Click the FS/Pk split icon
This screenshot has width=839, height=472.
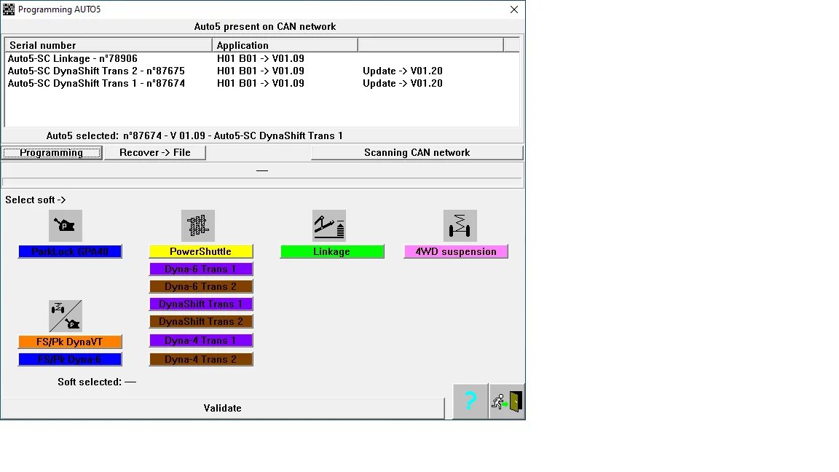[x=66, y=316]
